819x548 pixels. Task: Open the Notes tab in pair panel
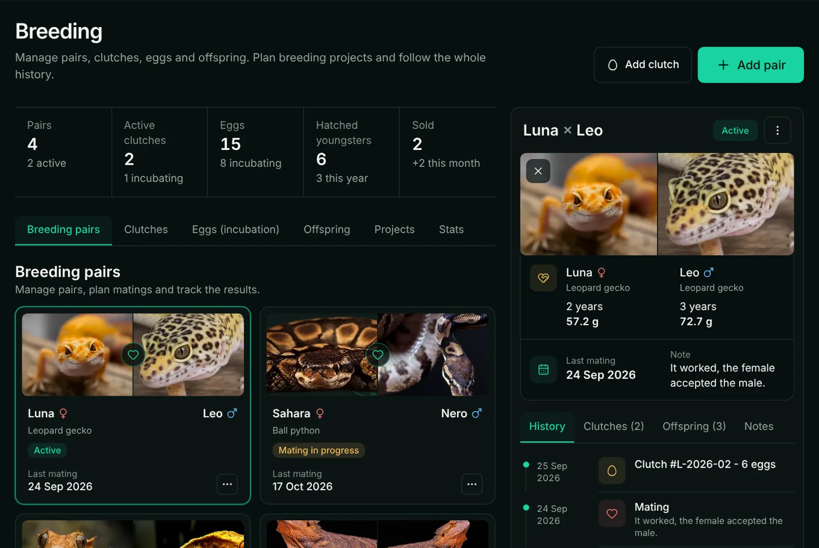coord(759,427)
